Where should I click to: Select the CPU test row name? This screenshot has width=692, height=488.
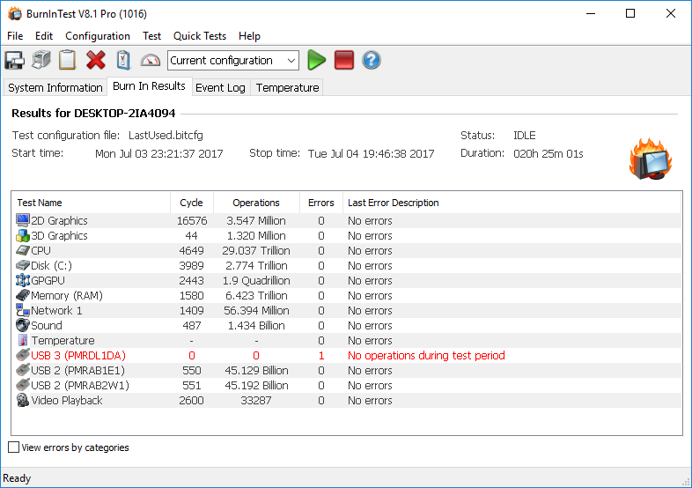click(41, 250)
